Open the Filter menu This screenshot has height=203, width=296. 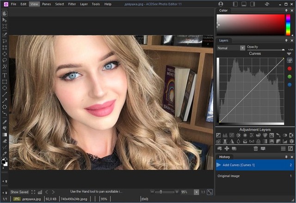click(72, 4)
